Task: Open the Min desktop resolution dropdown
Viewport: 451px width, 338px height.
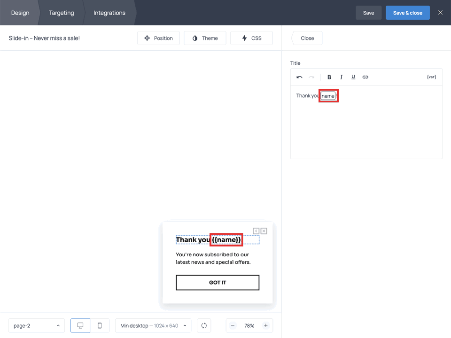Action: click(153, 325)
